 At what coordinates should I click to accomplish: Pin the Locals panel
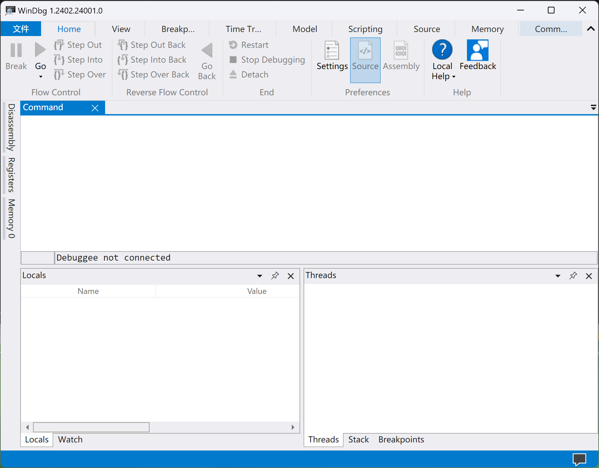coord(275,276)
